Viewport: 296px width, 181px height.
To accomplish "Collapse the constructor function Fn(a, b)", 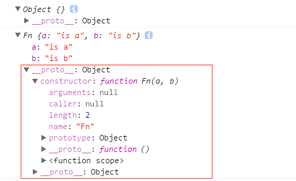I will tap(35, 81).
